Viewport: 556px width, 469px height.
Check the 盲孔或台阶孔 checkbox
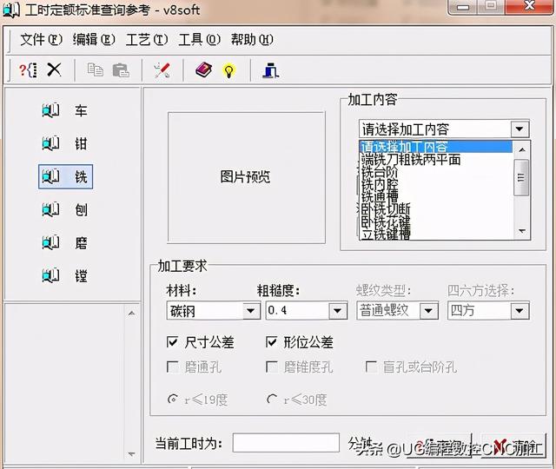tap(371, 367)
